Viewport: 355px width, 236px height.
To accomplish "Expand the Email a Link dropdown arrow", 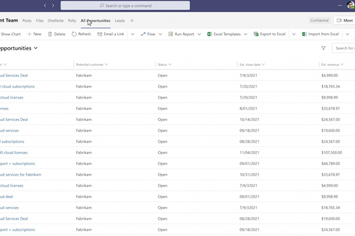I will [133, 34].
